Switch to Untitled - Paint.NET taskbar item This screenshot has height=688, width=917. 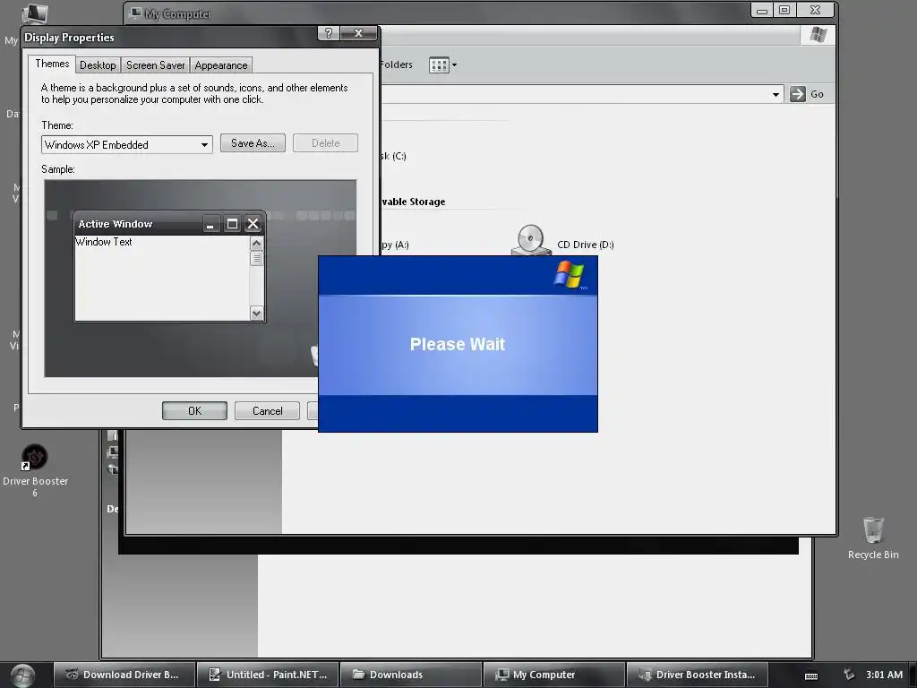click(267, 675)
